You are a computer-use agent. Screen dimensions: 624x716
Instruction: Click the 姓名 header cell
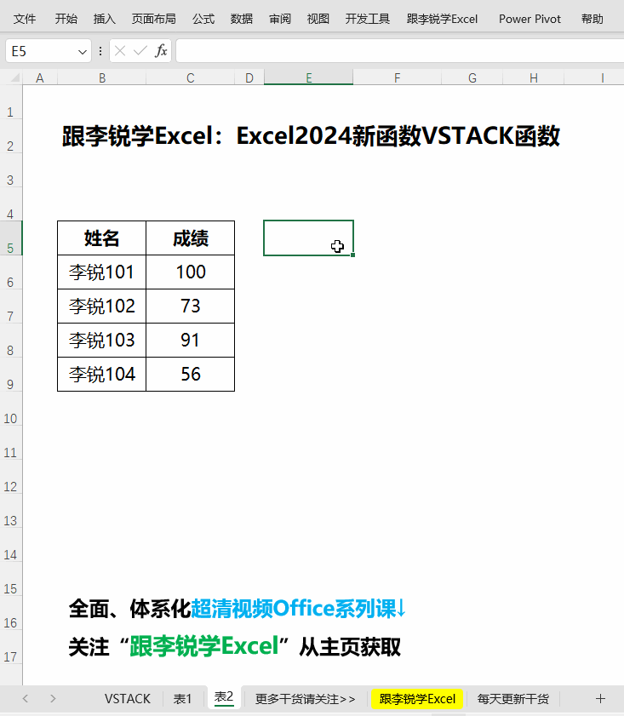(x=102, y=238)
